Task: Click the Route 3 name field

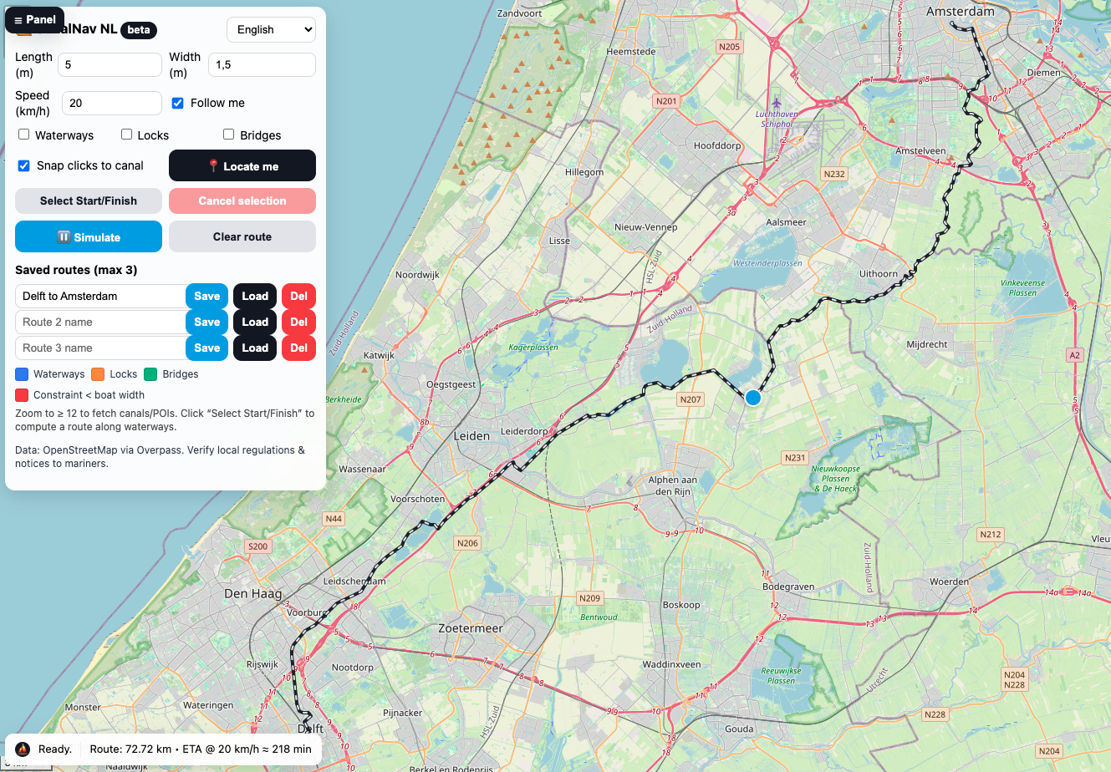Action: tap(100, 348)
